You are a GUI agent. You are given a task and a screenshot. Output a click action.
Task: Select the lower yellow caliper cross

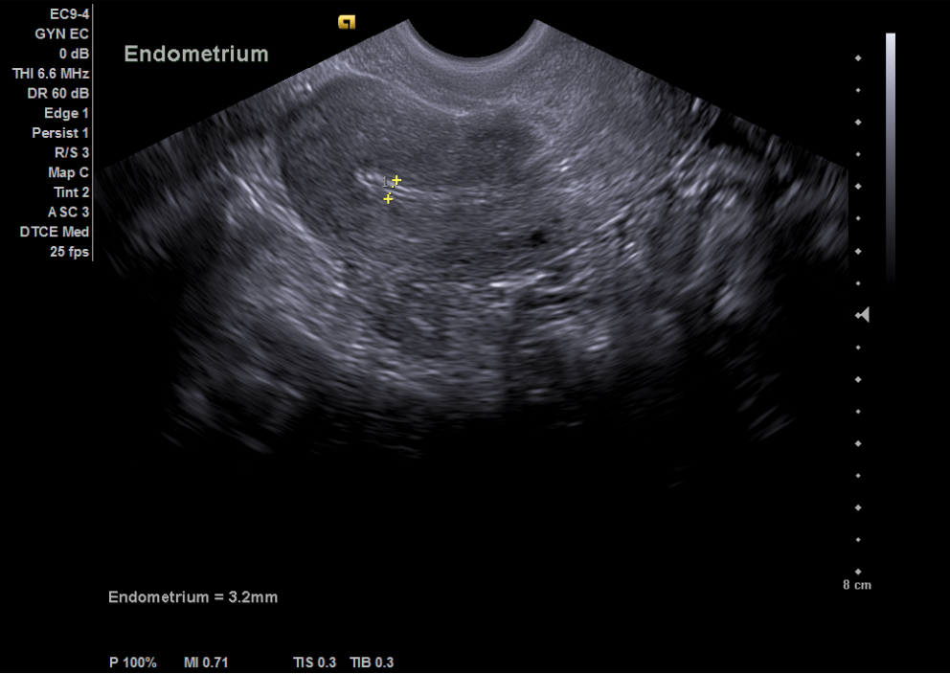[388, 198]
